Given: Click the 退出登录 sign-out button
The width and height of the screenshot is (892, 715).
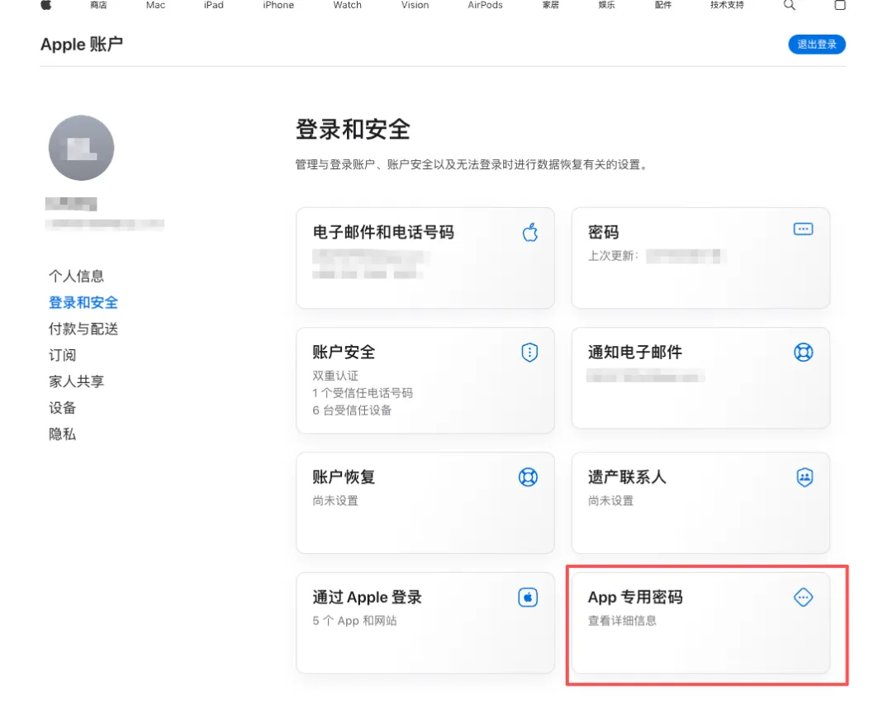Looking at the screenshot, I should click(x=817, y=45).
